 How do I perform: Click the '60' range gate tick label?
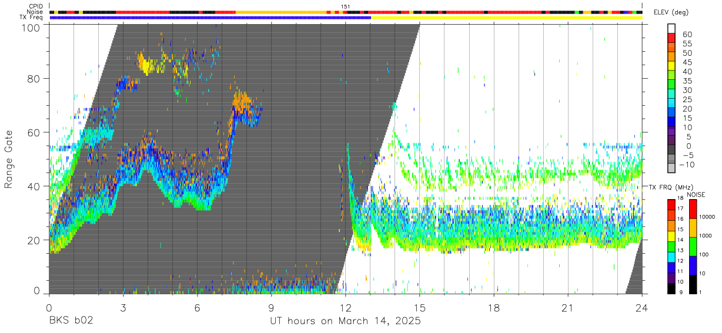coord(34,133)
